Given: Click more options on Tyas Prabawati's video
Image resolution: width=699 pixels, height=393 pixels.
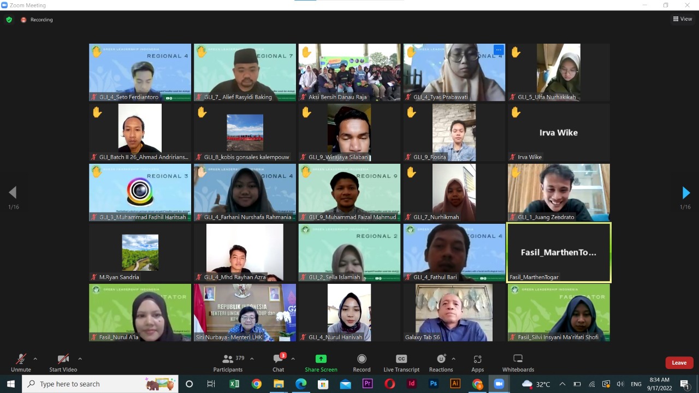Looking at the screenshot, I should (498, 50).
